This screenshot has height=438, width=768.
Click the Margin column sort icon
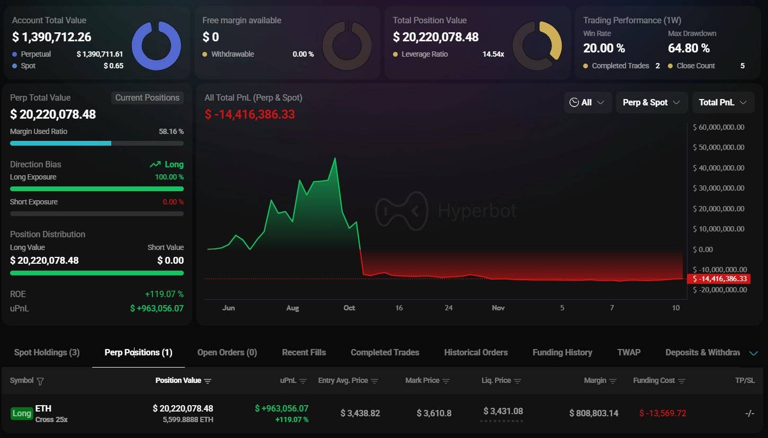tap(613, 381)
